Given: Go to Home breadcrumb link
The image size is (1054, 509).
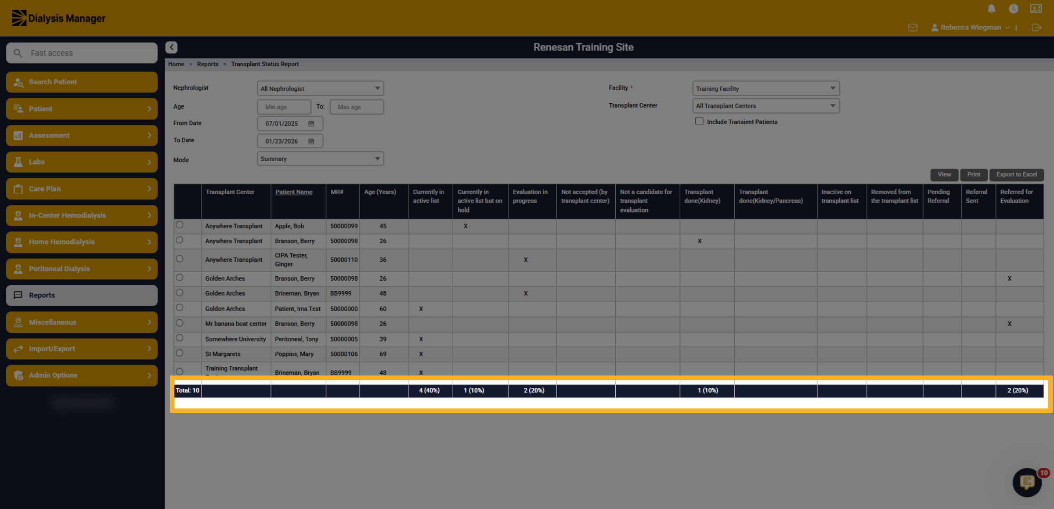Looking at the screenshot, I should click(176, 64).
